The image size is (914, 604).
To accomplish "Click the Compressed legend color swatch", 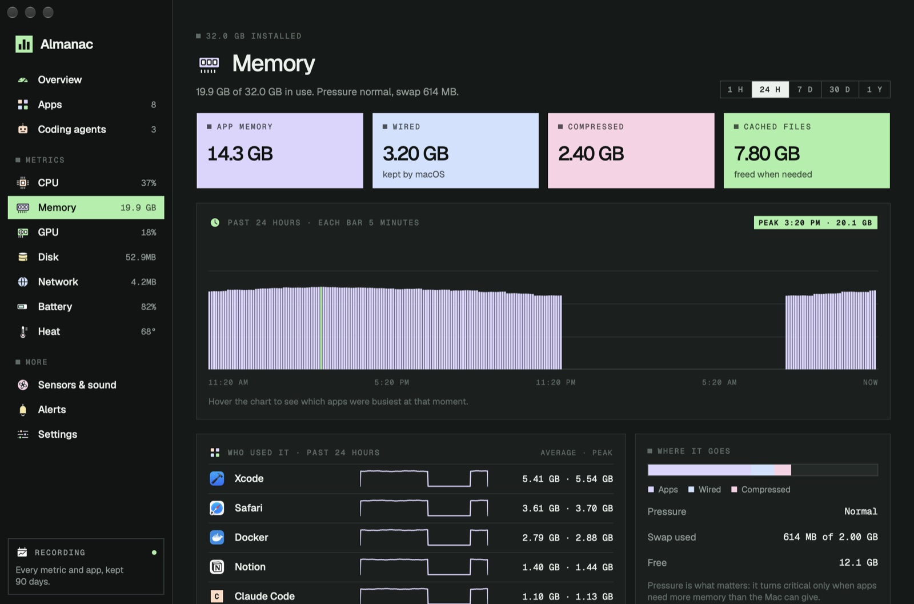I will [734, 490].
